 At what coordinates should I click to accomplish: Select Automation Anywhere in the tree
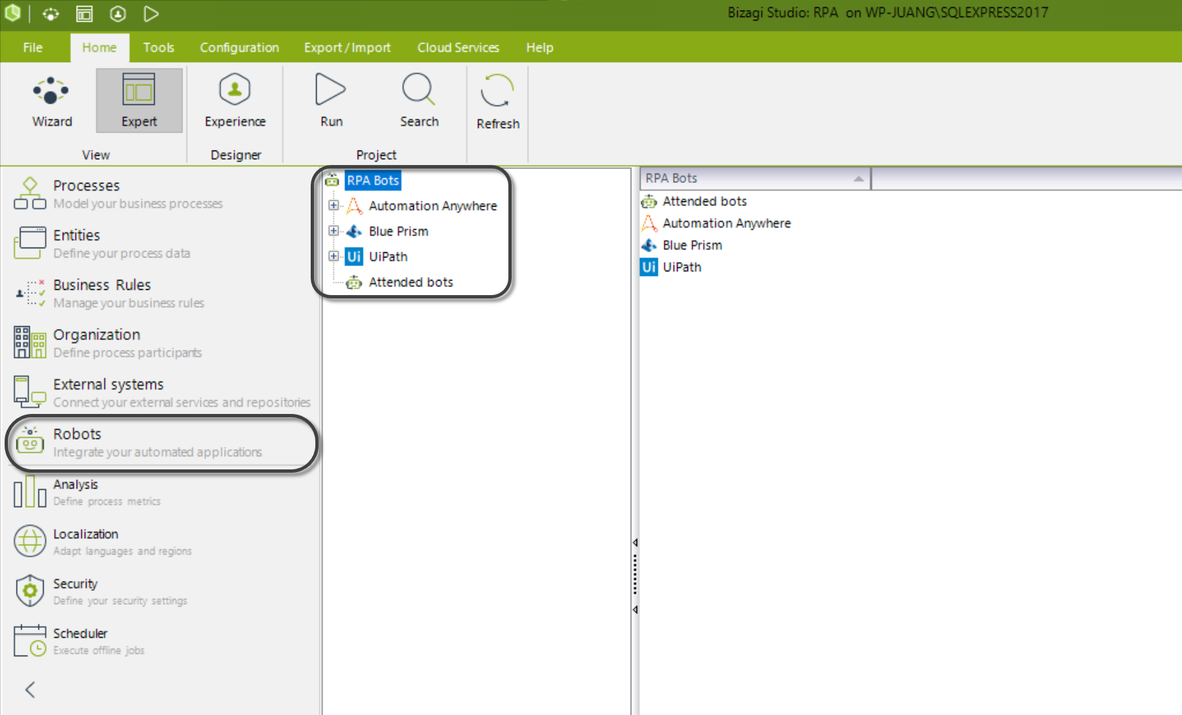pyautogui.click(x=433, y=206)
